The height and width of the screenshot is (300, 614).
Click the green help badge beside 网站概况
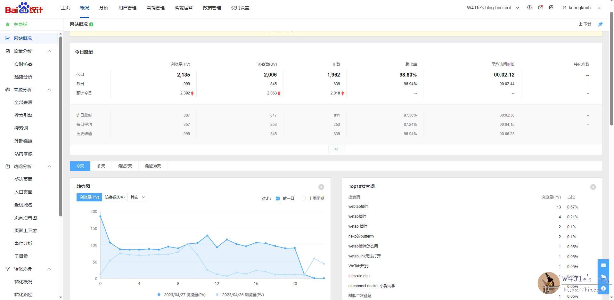[91, 24]
